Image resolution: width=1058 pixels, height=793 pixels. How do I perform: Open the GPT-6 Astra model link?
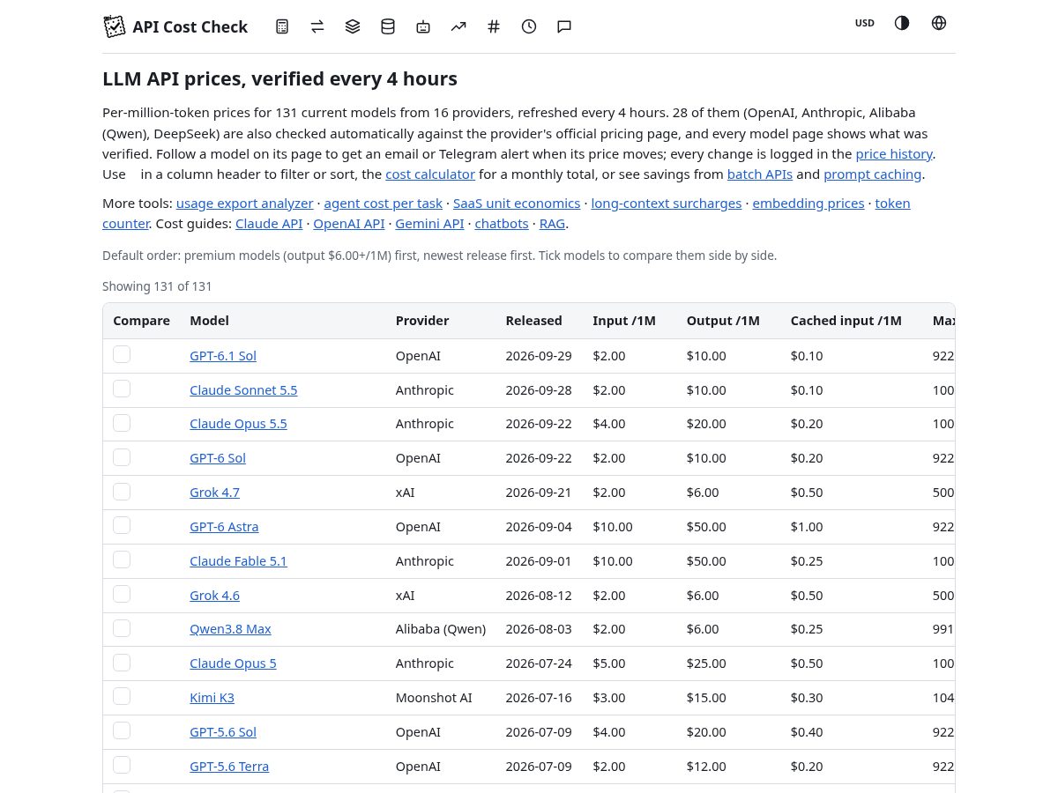(x=224, y=527)
